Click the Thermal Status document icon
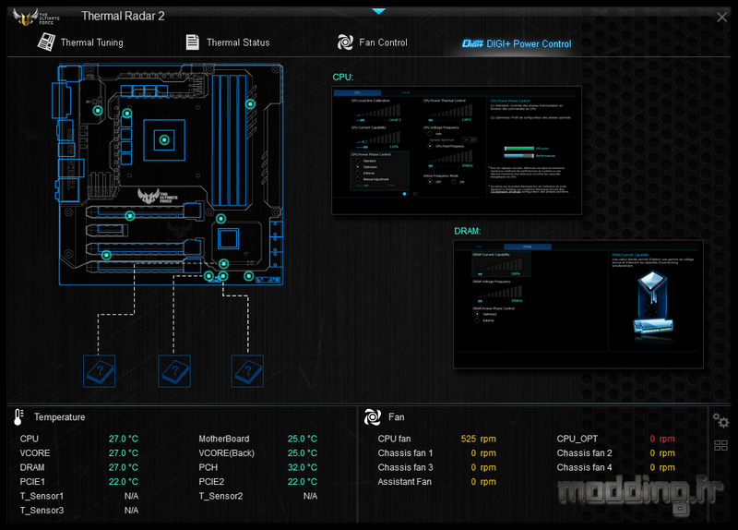The height and width of the screenshot is (530, 738). [192, 42]
